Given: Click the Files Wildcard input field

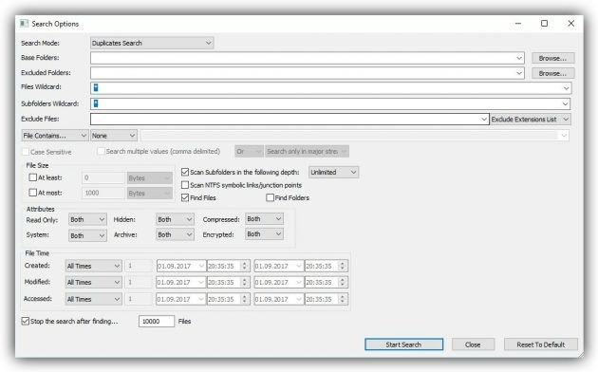Looking at the screenshot, I should pos(330,88).
